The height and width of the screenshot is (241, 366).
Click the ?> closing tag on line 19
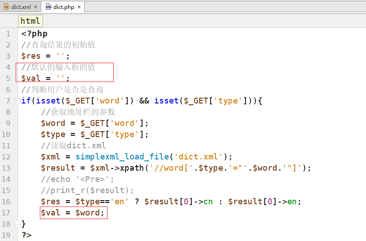point(26,235)
